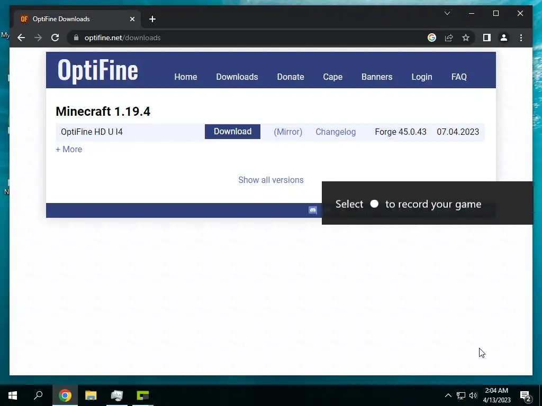Expand the + More versions list

point(69,149)
